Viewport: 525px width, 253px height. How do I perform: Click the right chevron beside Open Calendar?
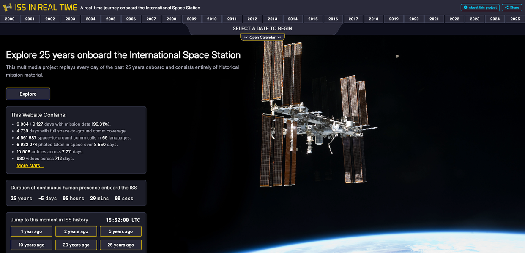pos(279,38)
